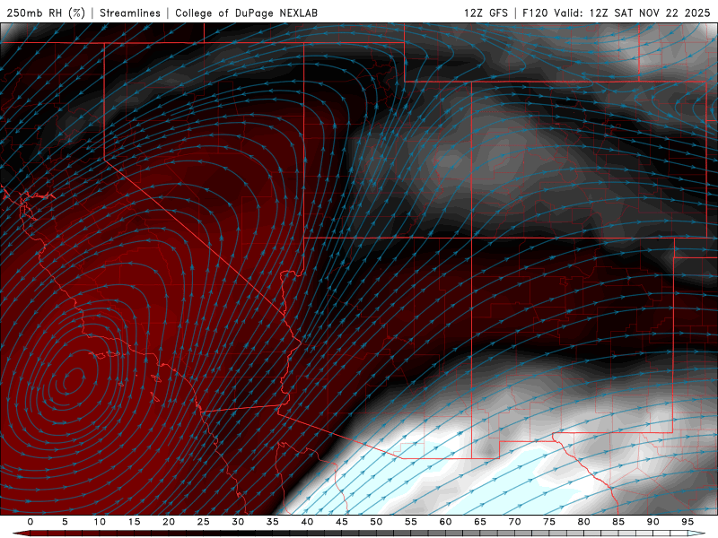Click the '20' label on the color scale
This screenshot has width=718, height=538.
[169, 522]
